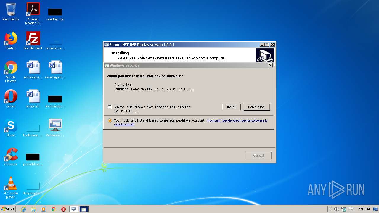Click the Install button
Viewport: 379px width, 213px height.
point(231,107)
